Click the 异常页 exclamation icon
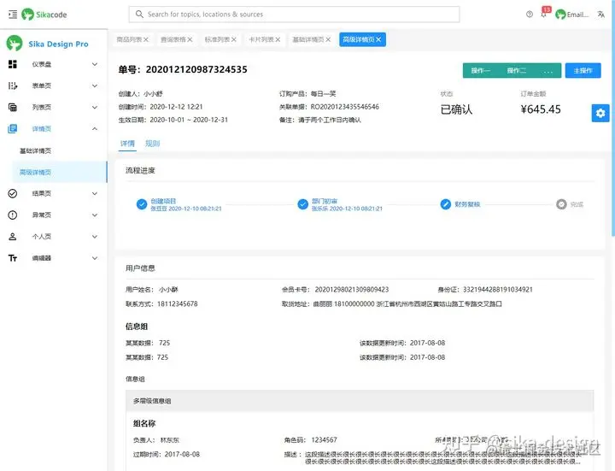 pos(13,215)
